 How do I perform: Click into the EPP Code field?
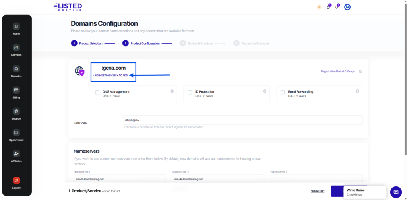[x=242, y=120]
